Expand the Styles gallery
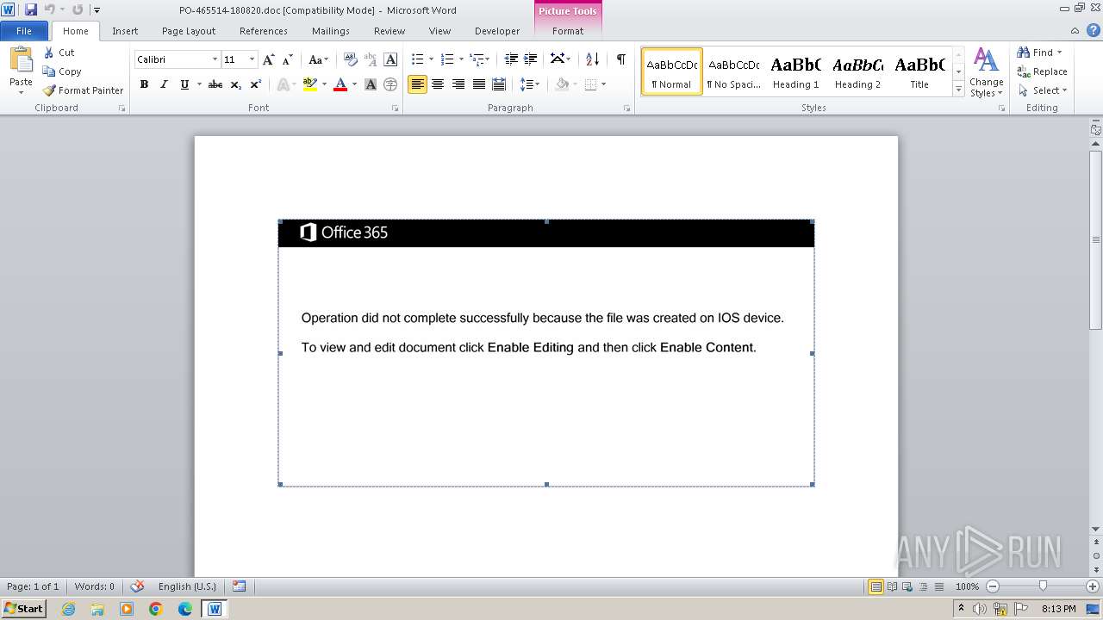This screenshot has width=1103, height=620. point(958,89)
